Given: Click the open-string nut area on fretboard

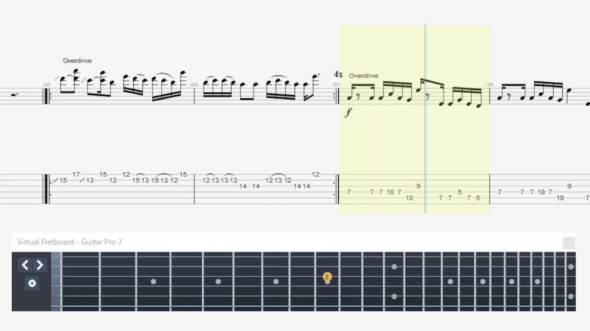Looking at the screenshot, I should pos(56,281).
